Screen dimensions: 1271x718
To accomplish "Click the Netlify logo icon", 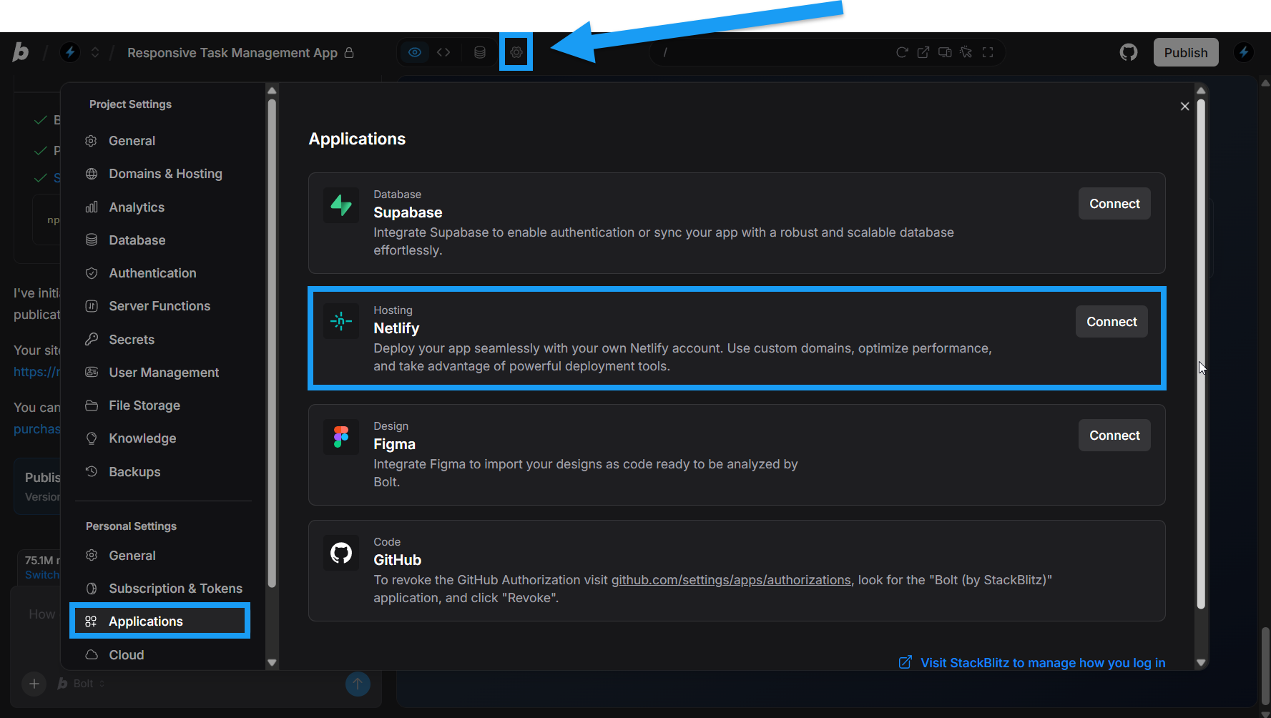I will coord(341,321).
